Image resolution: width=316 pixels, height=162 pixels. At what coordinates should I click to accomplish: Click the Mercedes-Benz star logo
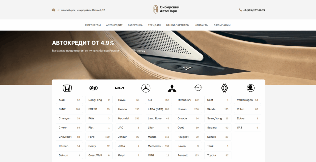(x=146, y=88)
